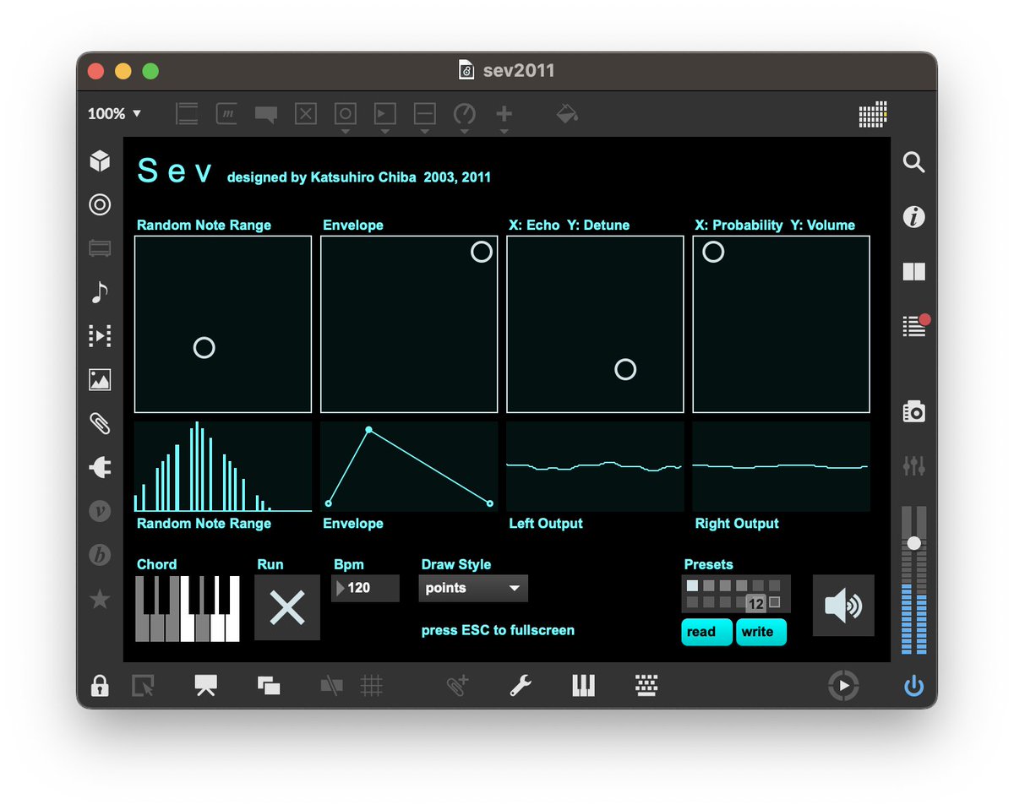Open the 100% zoom dropdown

pyautogui.click(x=114, y=113)
